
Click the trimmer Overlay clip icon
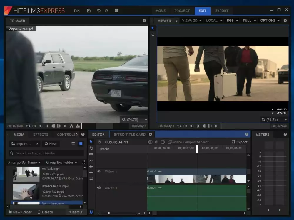[x=78, y=126]
